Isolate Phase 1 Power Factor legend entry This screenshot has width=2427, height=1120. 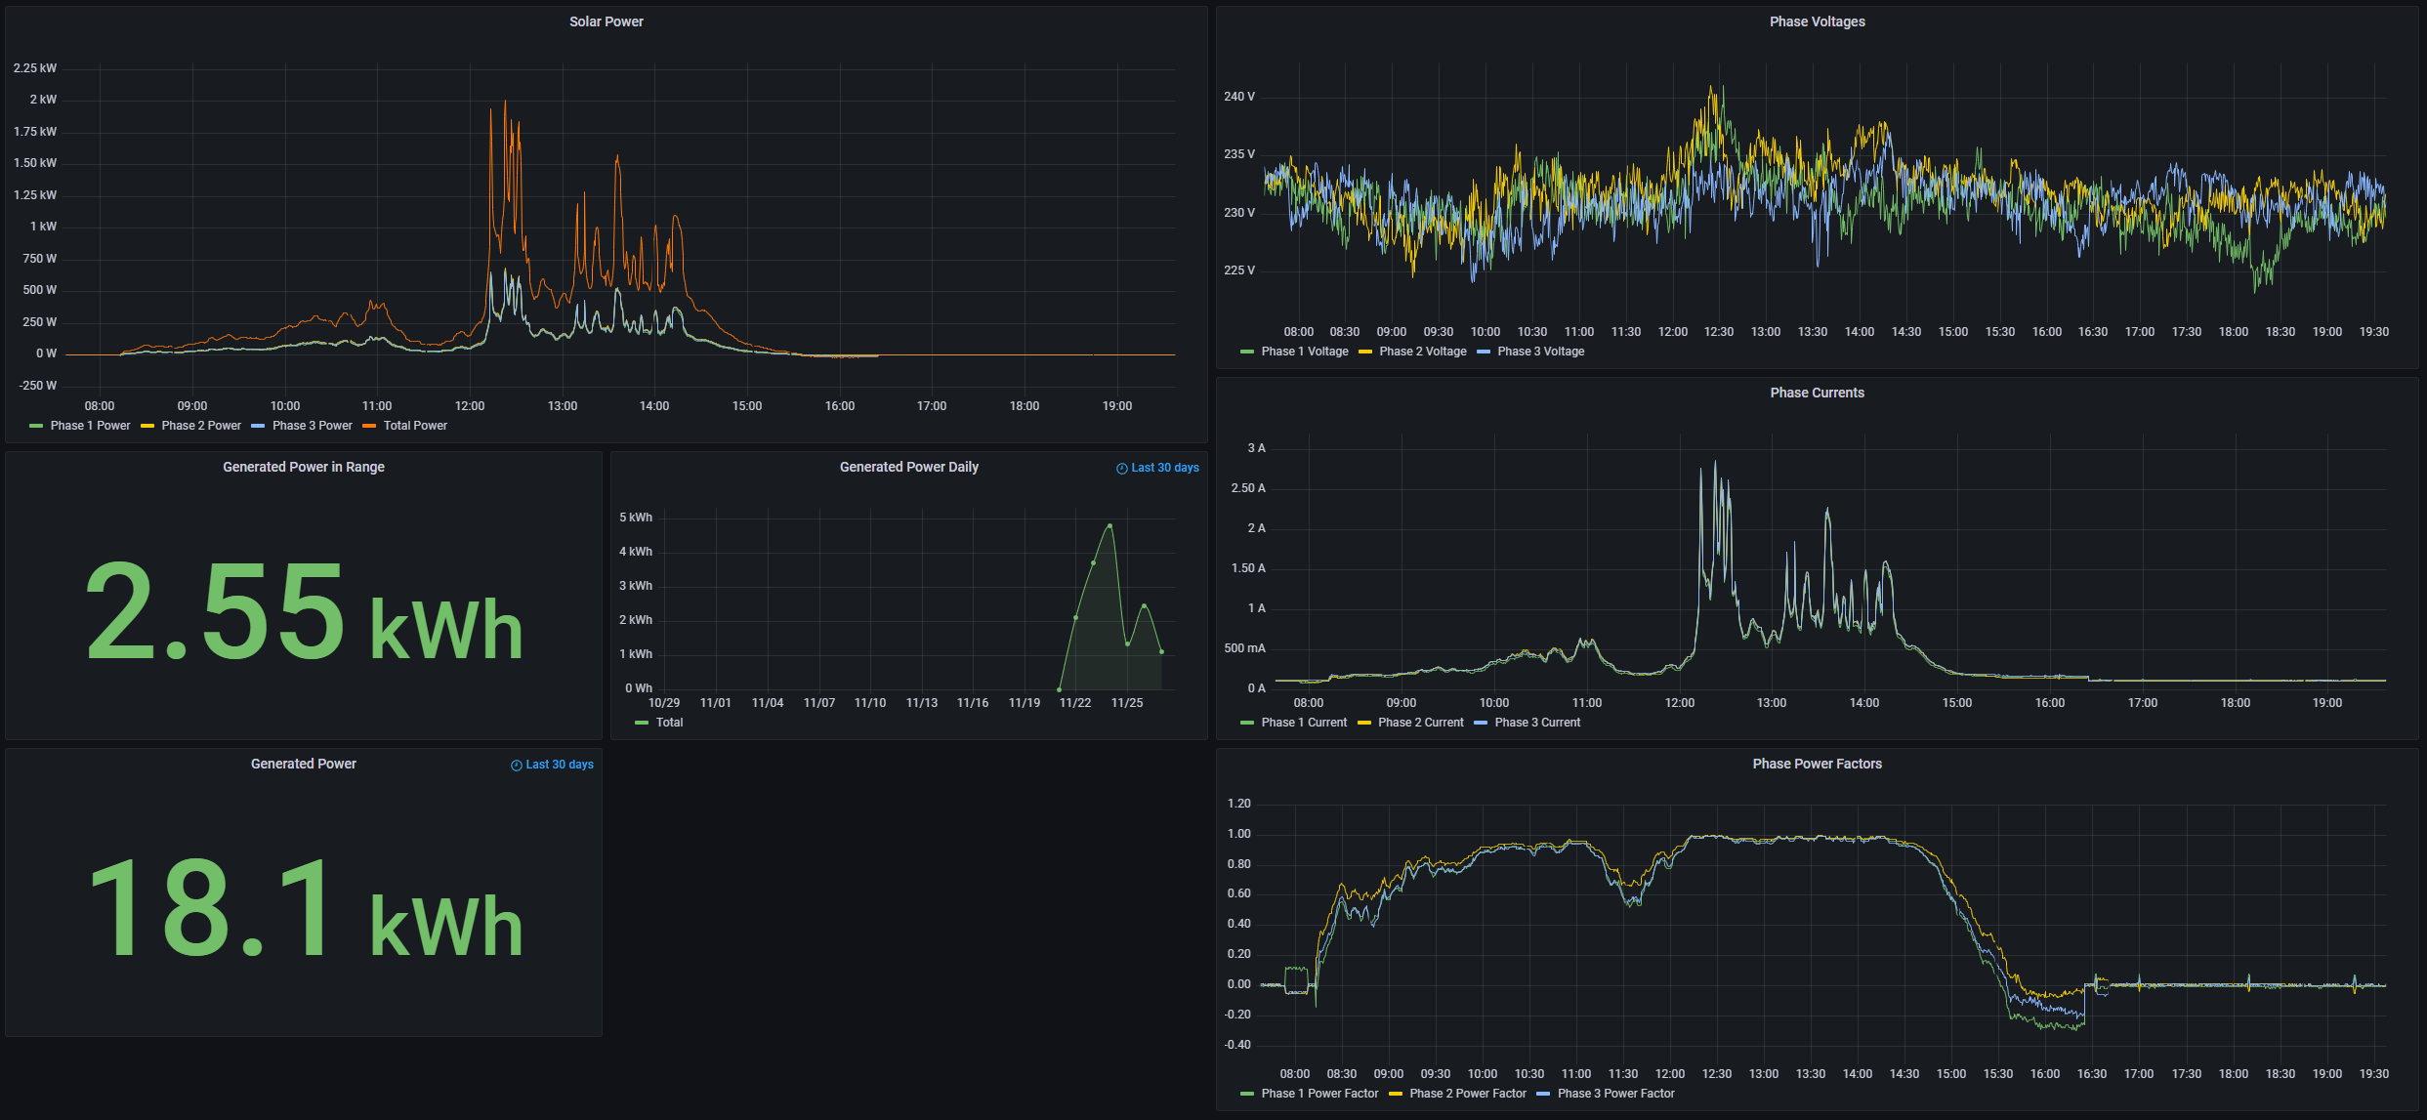click(1318, 1094)
